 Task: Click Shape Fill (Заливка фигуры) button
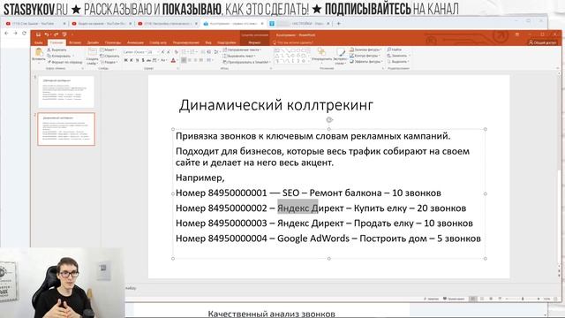tap(365, 49)
